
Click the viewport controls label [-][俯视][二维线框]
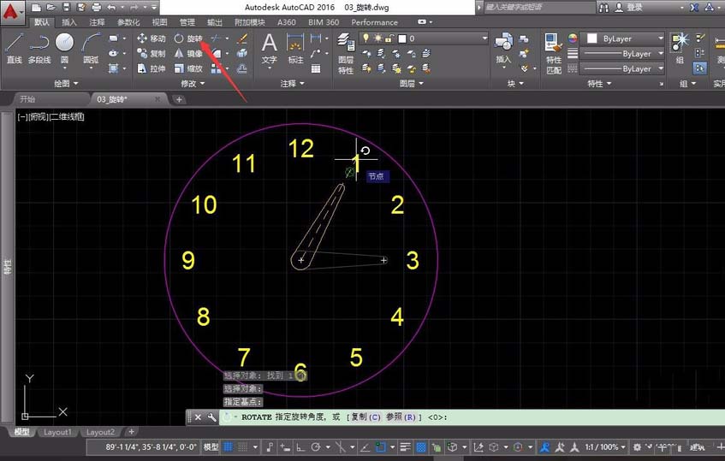click(x=51, y=117)
